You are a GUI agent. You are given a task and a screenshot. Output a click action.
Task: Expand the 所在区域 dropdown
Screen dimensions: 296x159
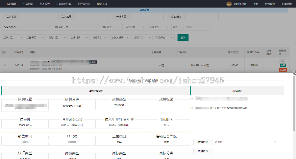(x=135, y=27)
